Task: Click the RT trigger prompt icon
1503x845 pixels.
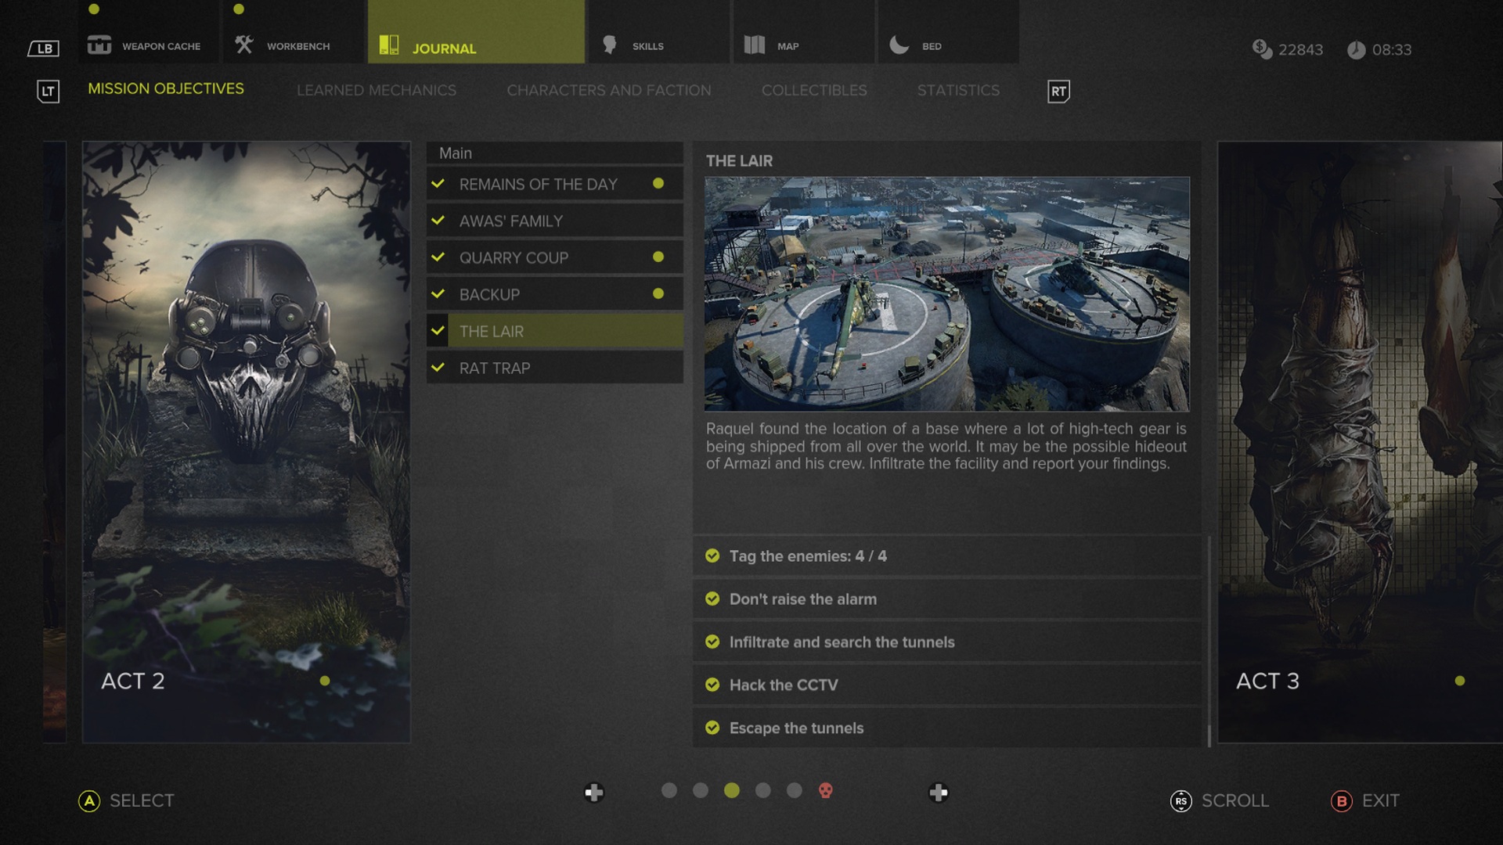Action: point(1058,92)
